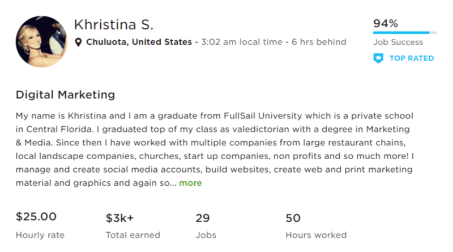Click the 'Total earned' label
The width and height of the screenshot is (453, 252).
(133, 235)
